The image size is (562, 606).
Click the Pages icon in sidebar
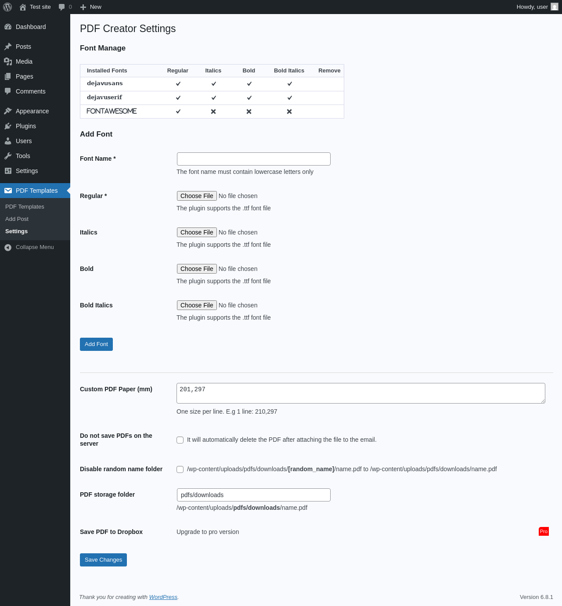pos(8,76)
